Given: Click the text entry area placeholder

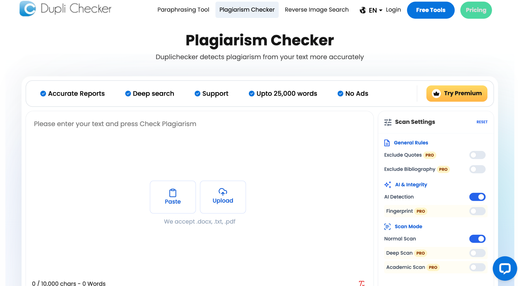Looking at the screenshot, I should coord(115,124).
